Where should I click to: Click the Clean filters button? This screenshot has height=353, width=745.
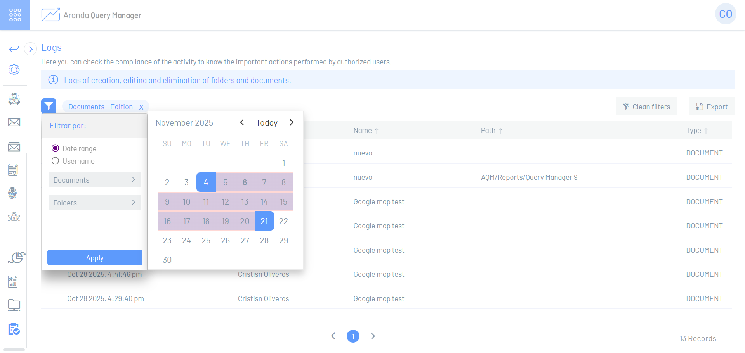(646, 107)
